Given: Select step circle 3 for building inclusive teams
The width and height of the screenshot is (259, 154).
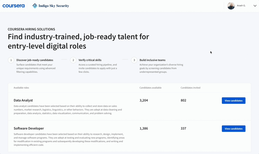Looking at the screenshot, I should click(x=134, y=60).
